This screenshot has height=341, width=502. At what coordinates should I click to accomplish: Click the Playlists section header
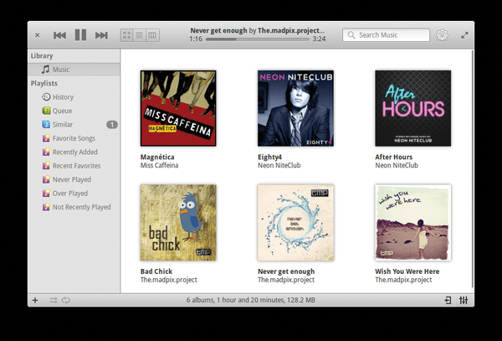pyautogui.click(x=44, y=83)
